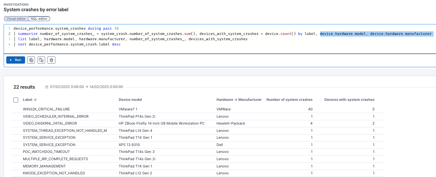Click the Number of system crashes header

[289, 100]
